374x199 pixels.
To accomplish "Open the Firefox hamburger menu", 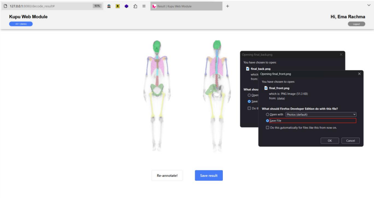I will [144, 6].
